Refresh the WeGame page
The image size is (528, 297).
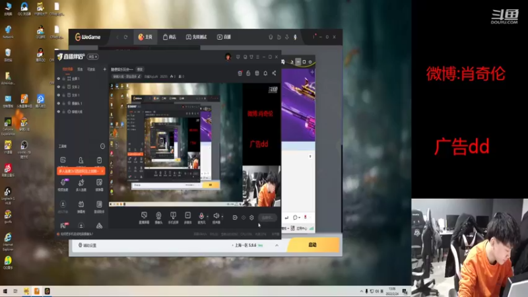[x=125, y=37]
